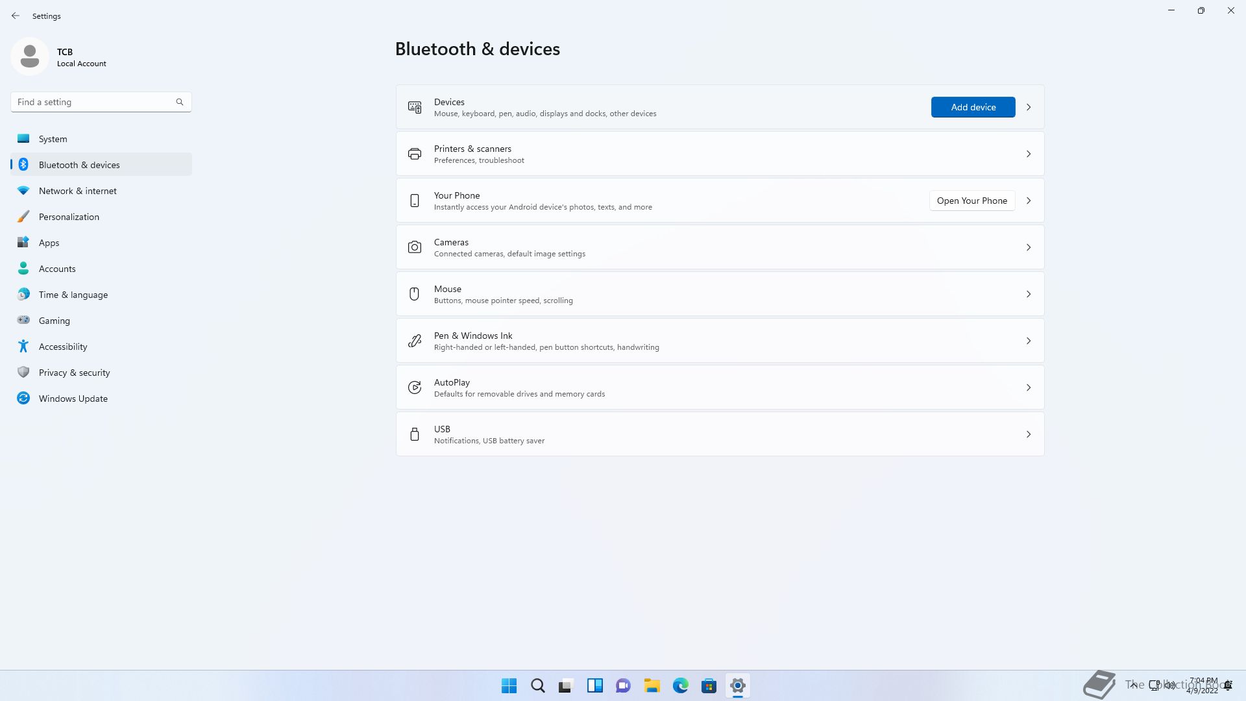Click the Your Phone icon

coord(415,201)
